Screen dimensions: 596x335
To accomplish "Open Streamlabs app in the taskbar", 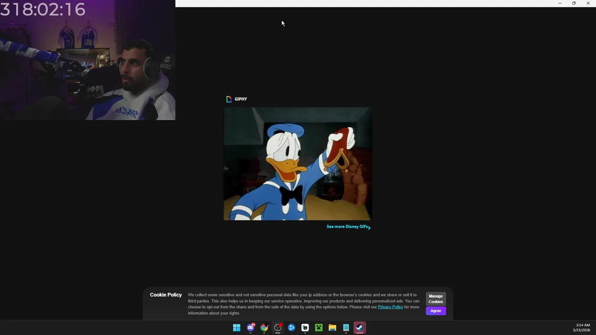I will click(305, 328).
